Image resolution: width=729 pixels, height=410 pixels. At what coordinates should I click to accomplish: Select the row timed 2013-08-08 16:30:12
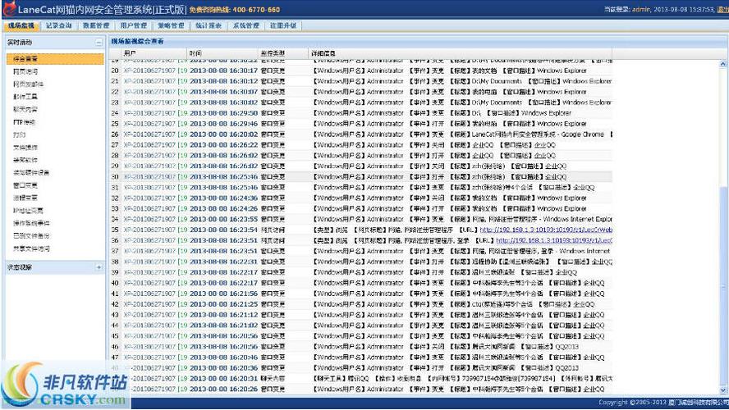coord(361,81)
